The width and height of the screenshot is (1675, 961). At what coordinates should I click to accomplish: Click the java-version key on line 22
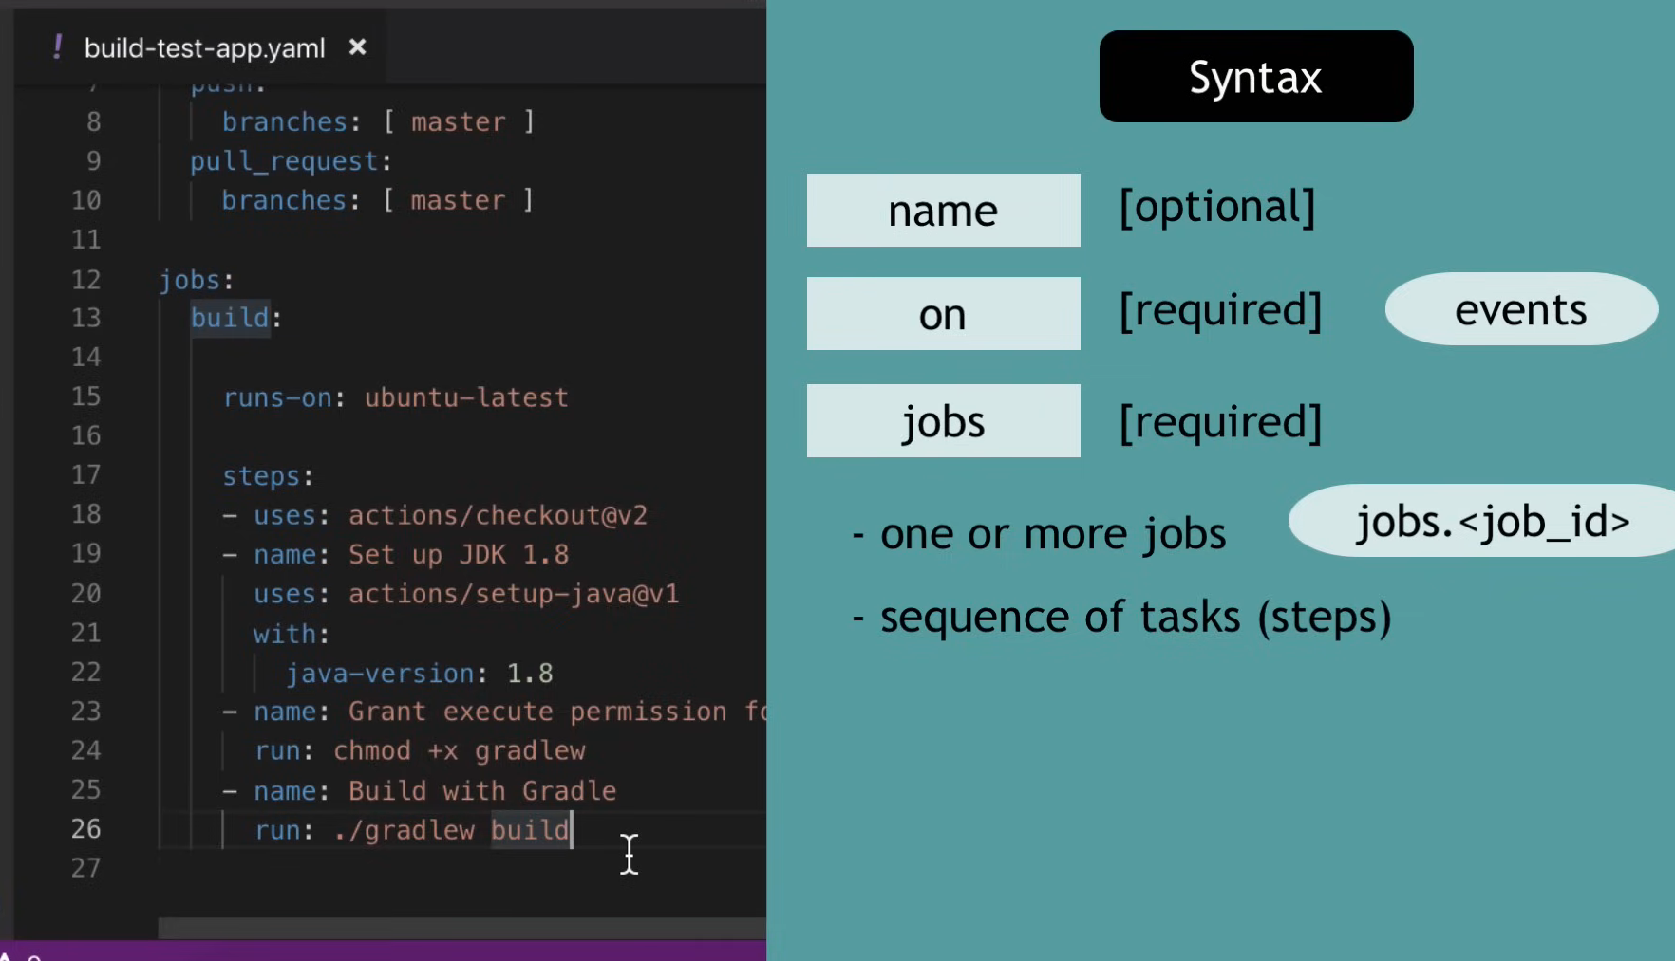pyautogui.click(x=380, y=674)
